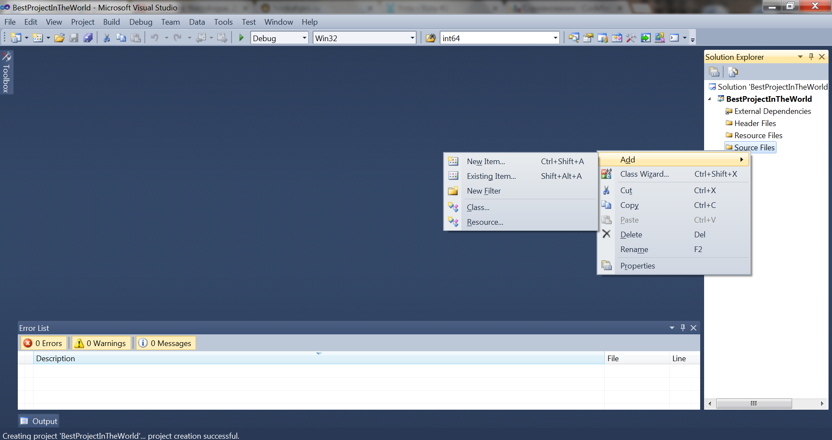
Task: Click Properties icon in Solution Explorer toolbar
Action: (x=714, y=71)
